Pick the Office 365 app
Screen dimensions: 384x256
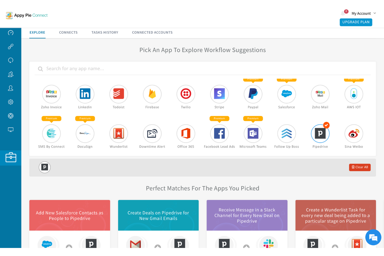[186, 134]
